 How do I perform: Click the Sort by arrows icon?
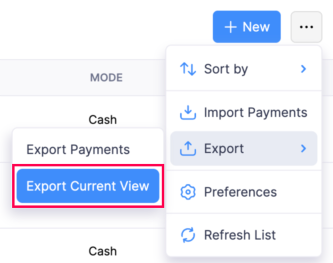(x=188, y=69)
